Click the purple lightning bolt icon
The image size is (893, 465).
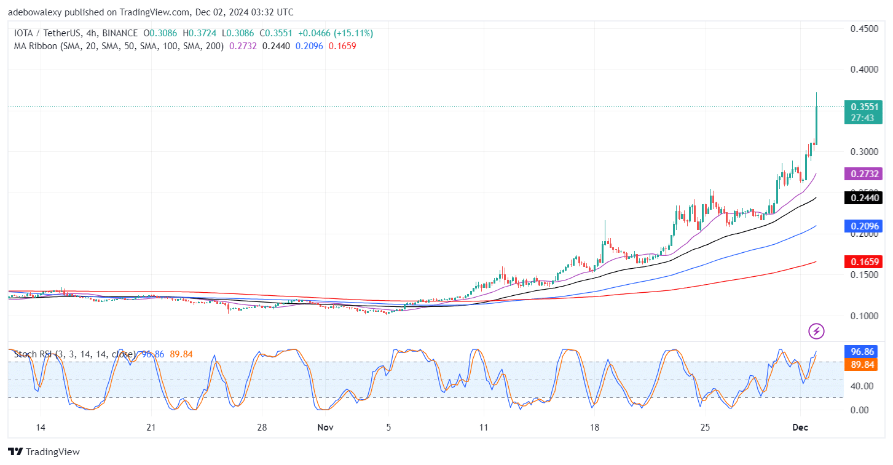(816, 332)
